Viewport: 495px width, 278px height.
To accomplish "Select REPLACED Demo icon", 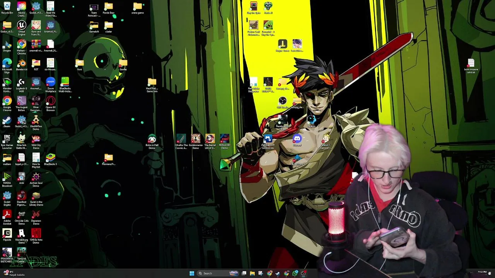I will (225, 142).
